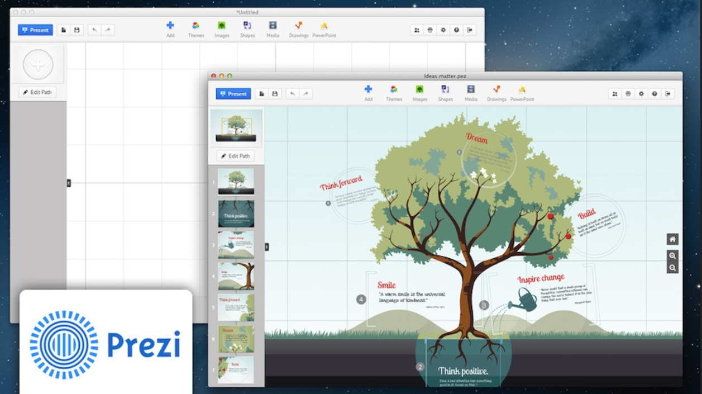Click Add plus icon in Untitled window
The width and height of the screenshot is (702, 394).
click(170, 26)
